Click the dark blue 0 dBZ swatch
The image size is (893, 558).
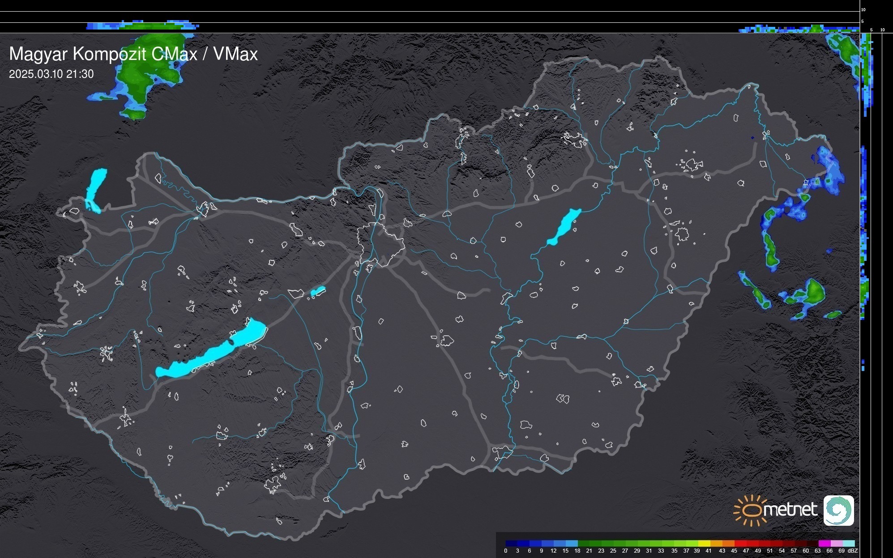512,543
